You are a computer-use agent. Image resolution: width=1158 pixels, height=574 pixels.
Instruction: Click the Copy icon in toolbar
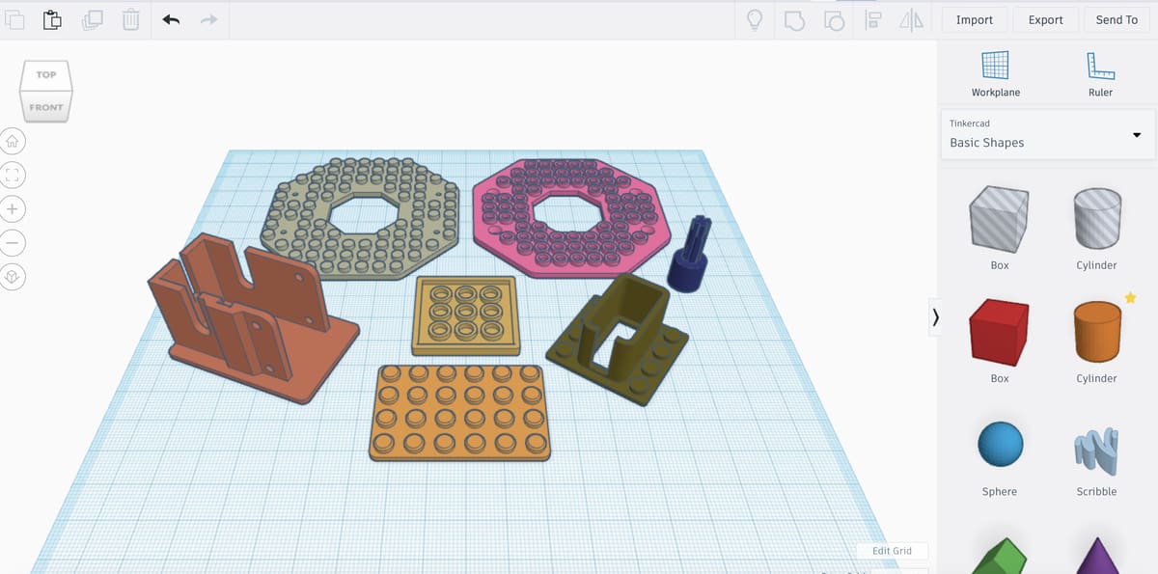[x=14, y=19]
